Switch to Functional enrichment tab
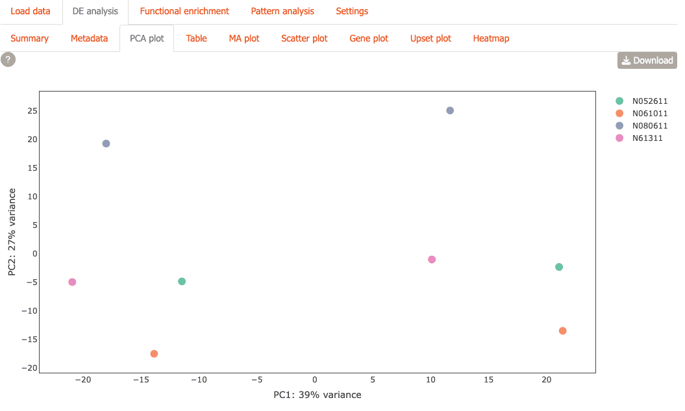 (184, 11)
